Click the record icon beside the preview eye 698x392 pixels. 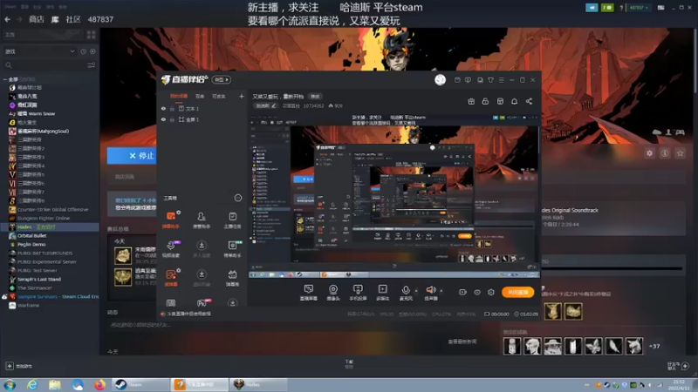463,292
